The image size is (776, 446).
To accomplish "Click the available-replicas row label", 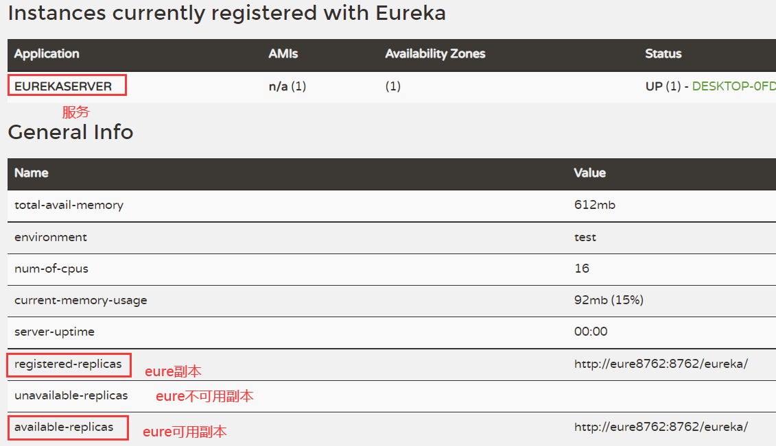I will click(x=64, y=427).
